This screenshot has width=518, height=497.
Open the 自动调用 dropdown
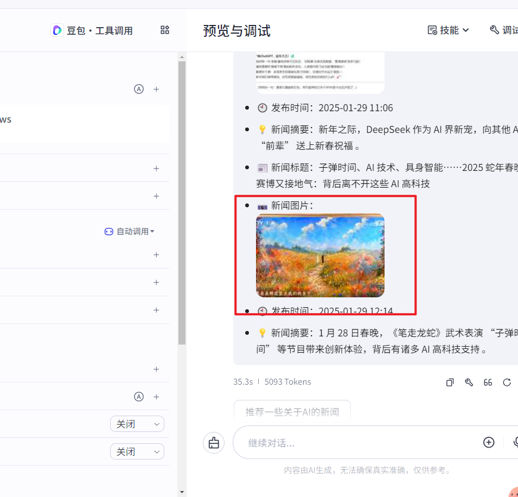[130, 231]
